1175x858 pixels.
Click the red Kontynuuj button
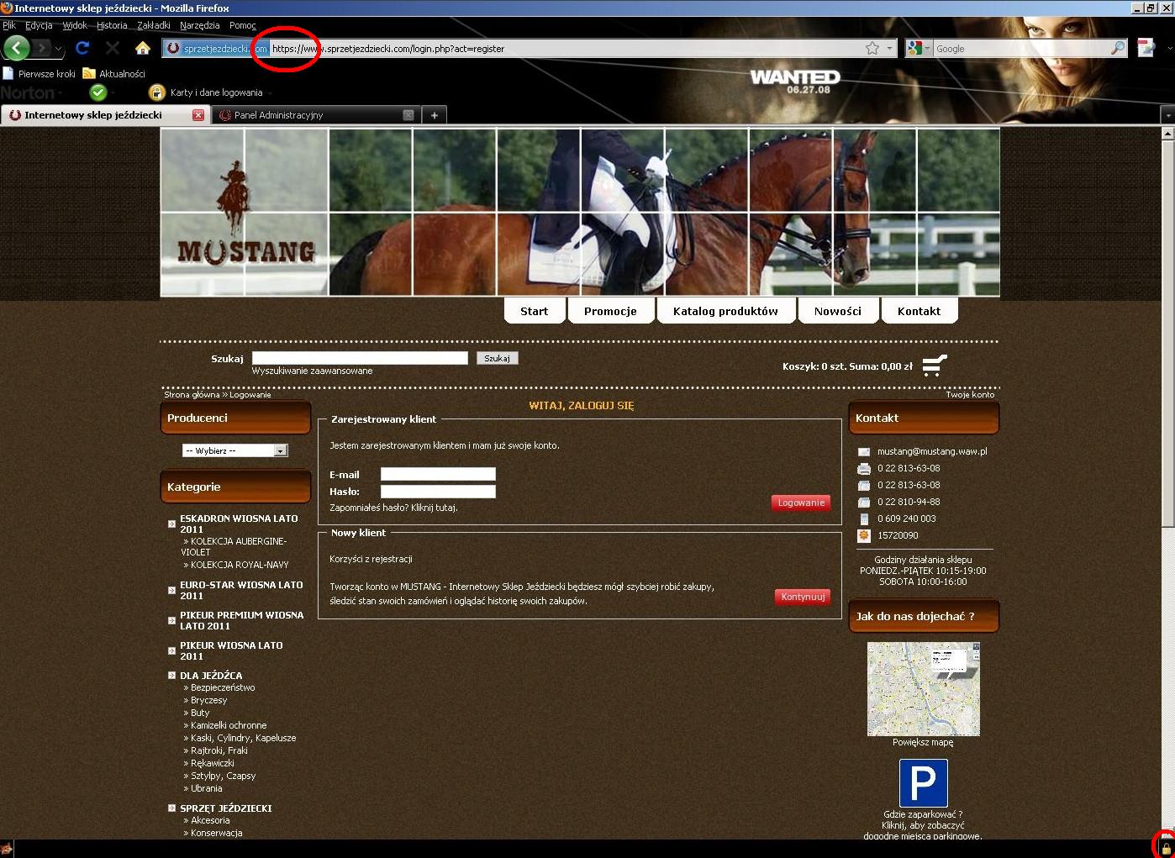[803, 597]
